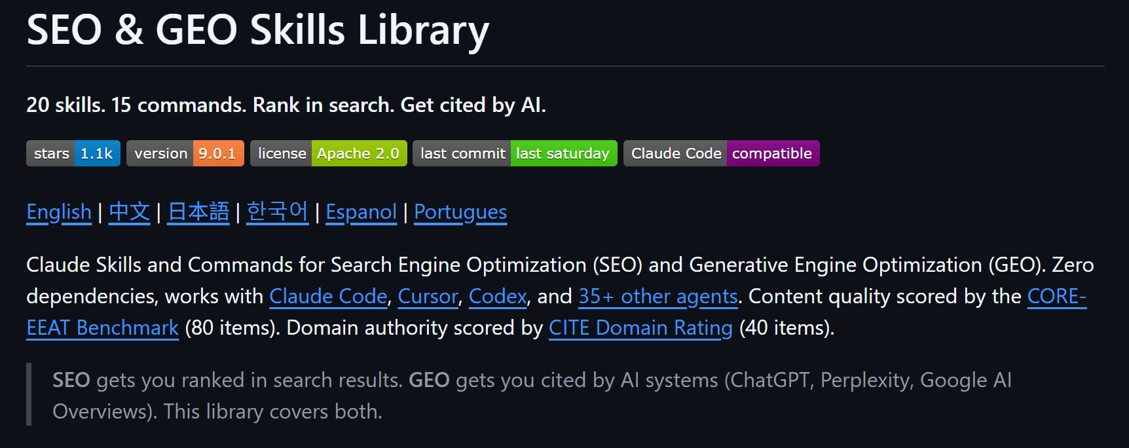This screenshot has width=1129, height=448.
Task: Click the '20 skills. 15 commands.' tagline
Action: (x=136, y=105)
